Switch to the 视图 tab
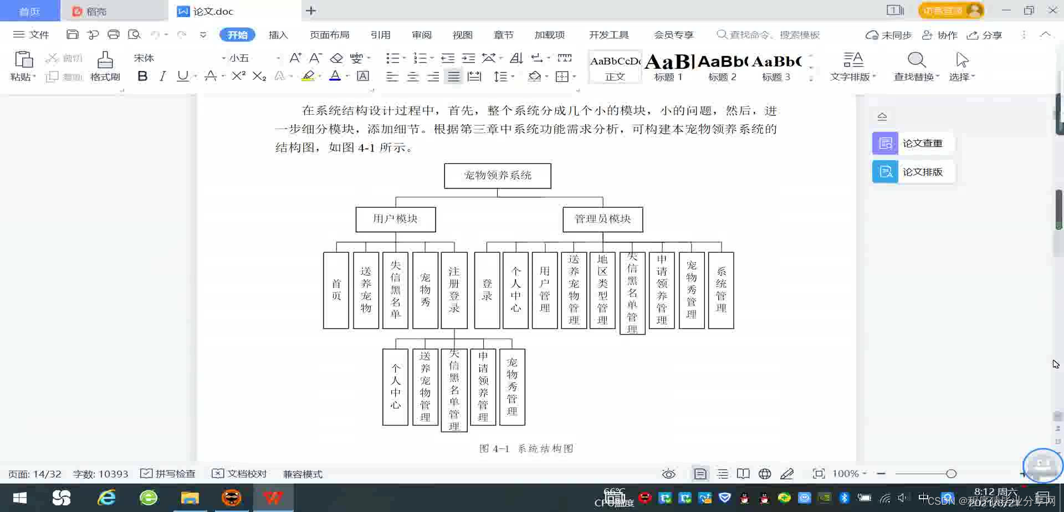The image size is (1064, 512). click(463, 35)
